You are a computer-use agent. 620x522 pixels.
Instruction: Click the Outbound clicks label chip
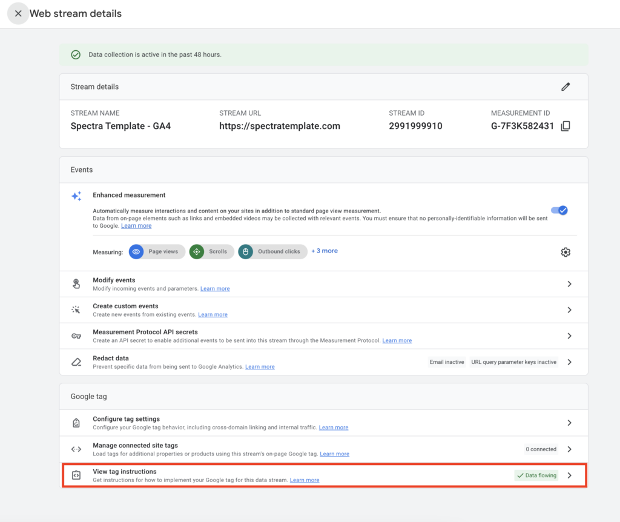click(279, 251)
